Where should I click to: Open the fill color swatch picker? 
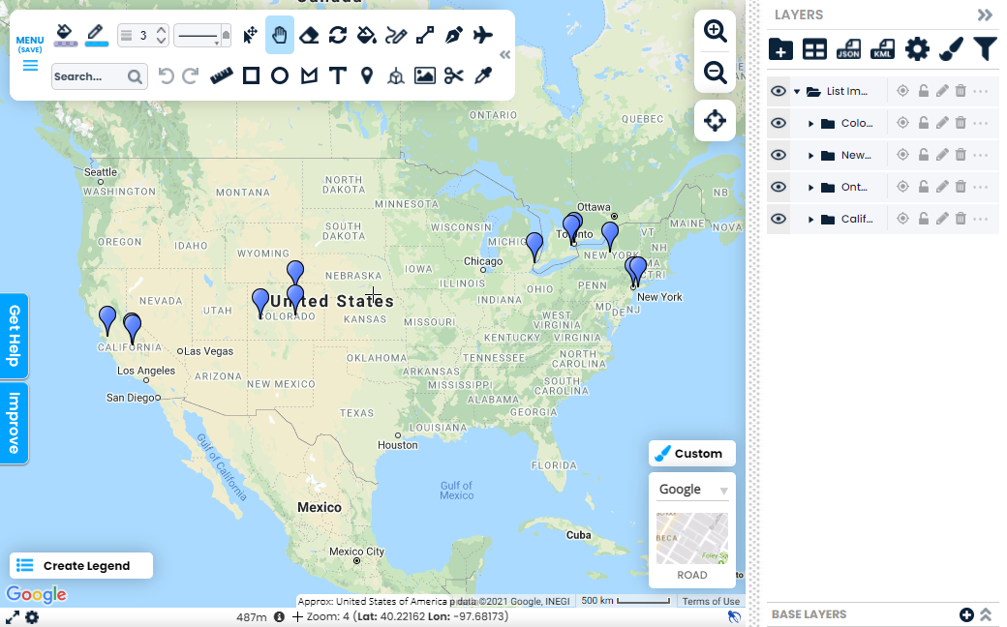pos(65,36)
